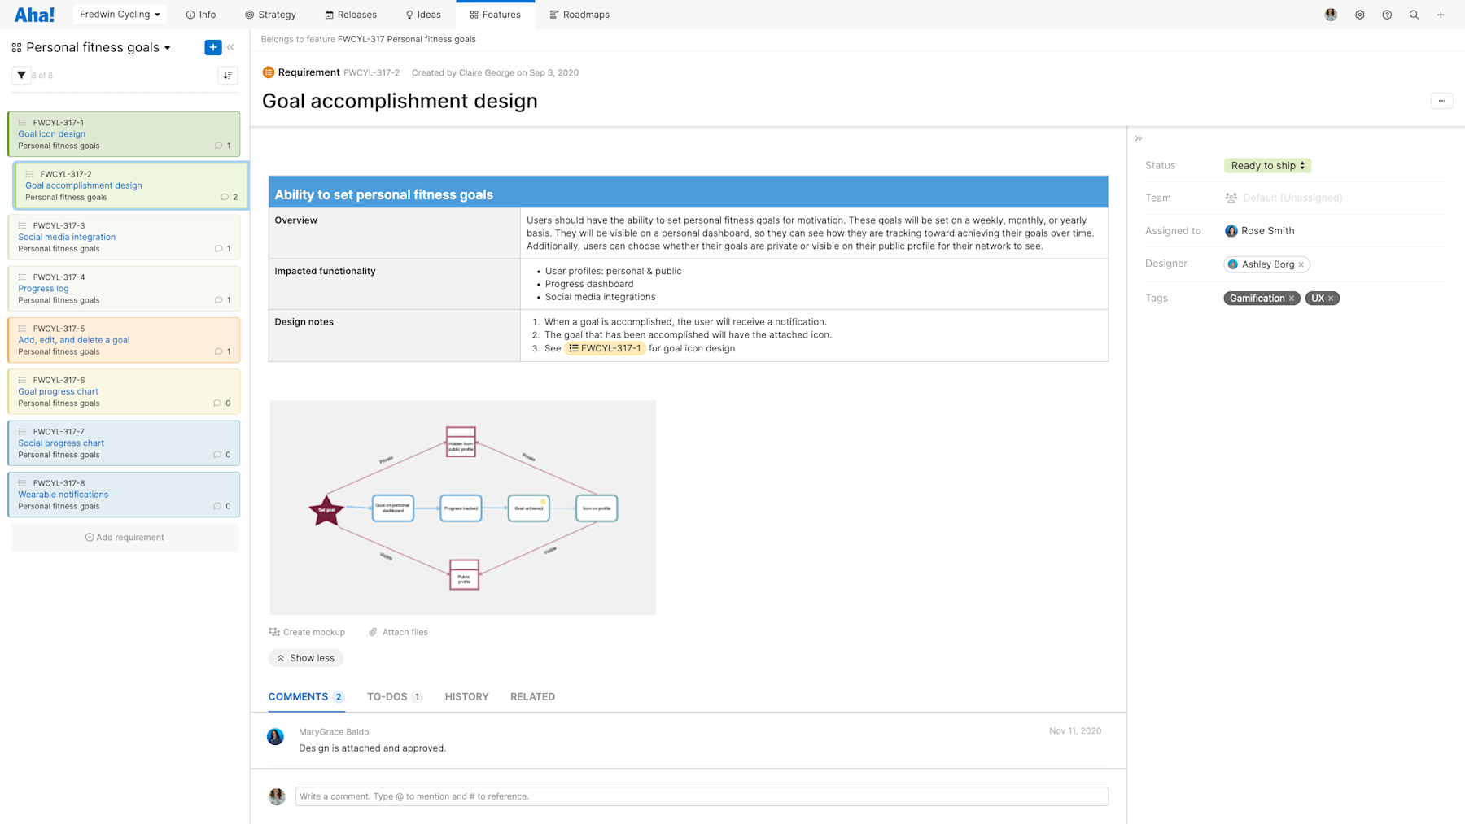Open the filter icon above the requirements list
1465x824 pixels.
pyautogui.click(x=21, y=75)
